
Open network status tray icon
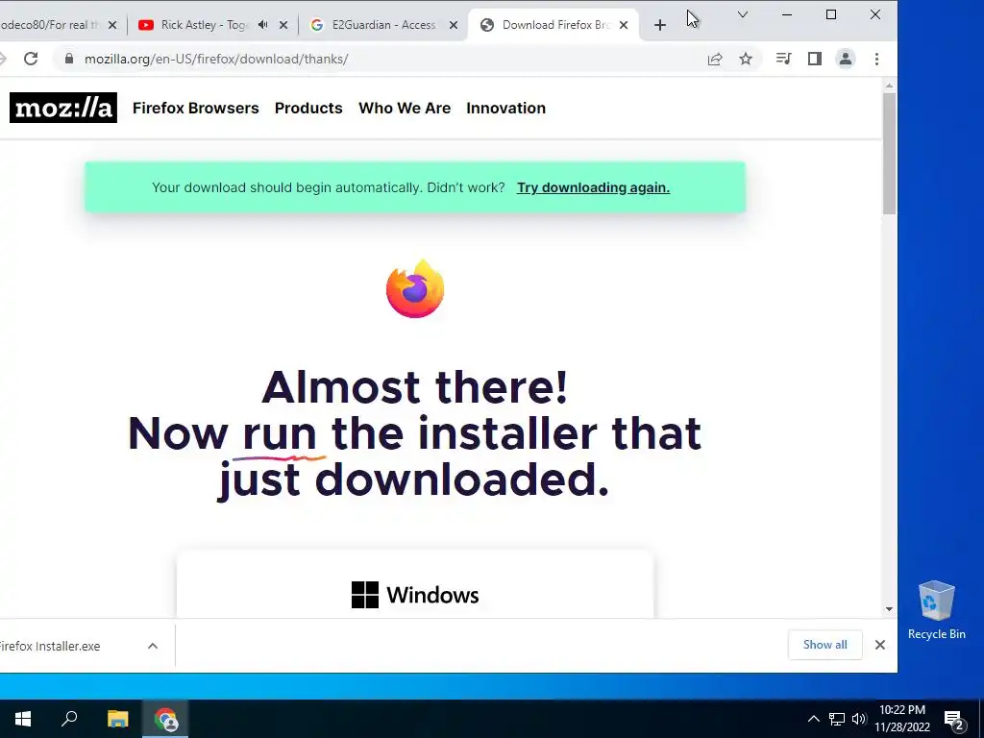point(837,719)
